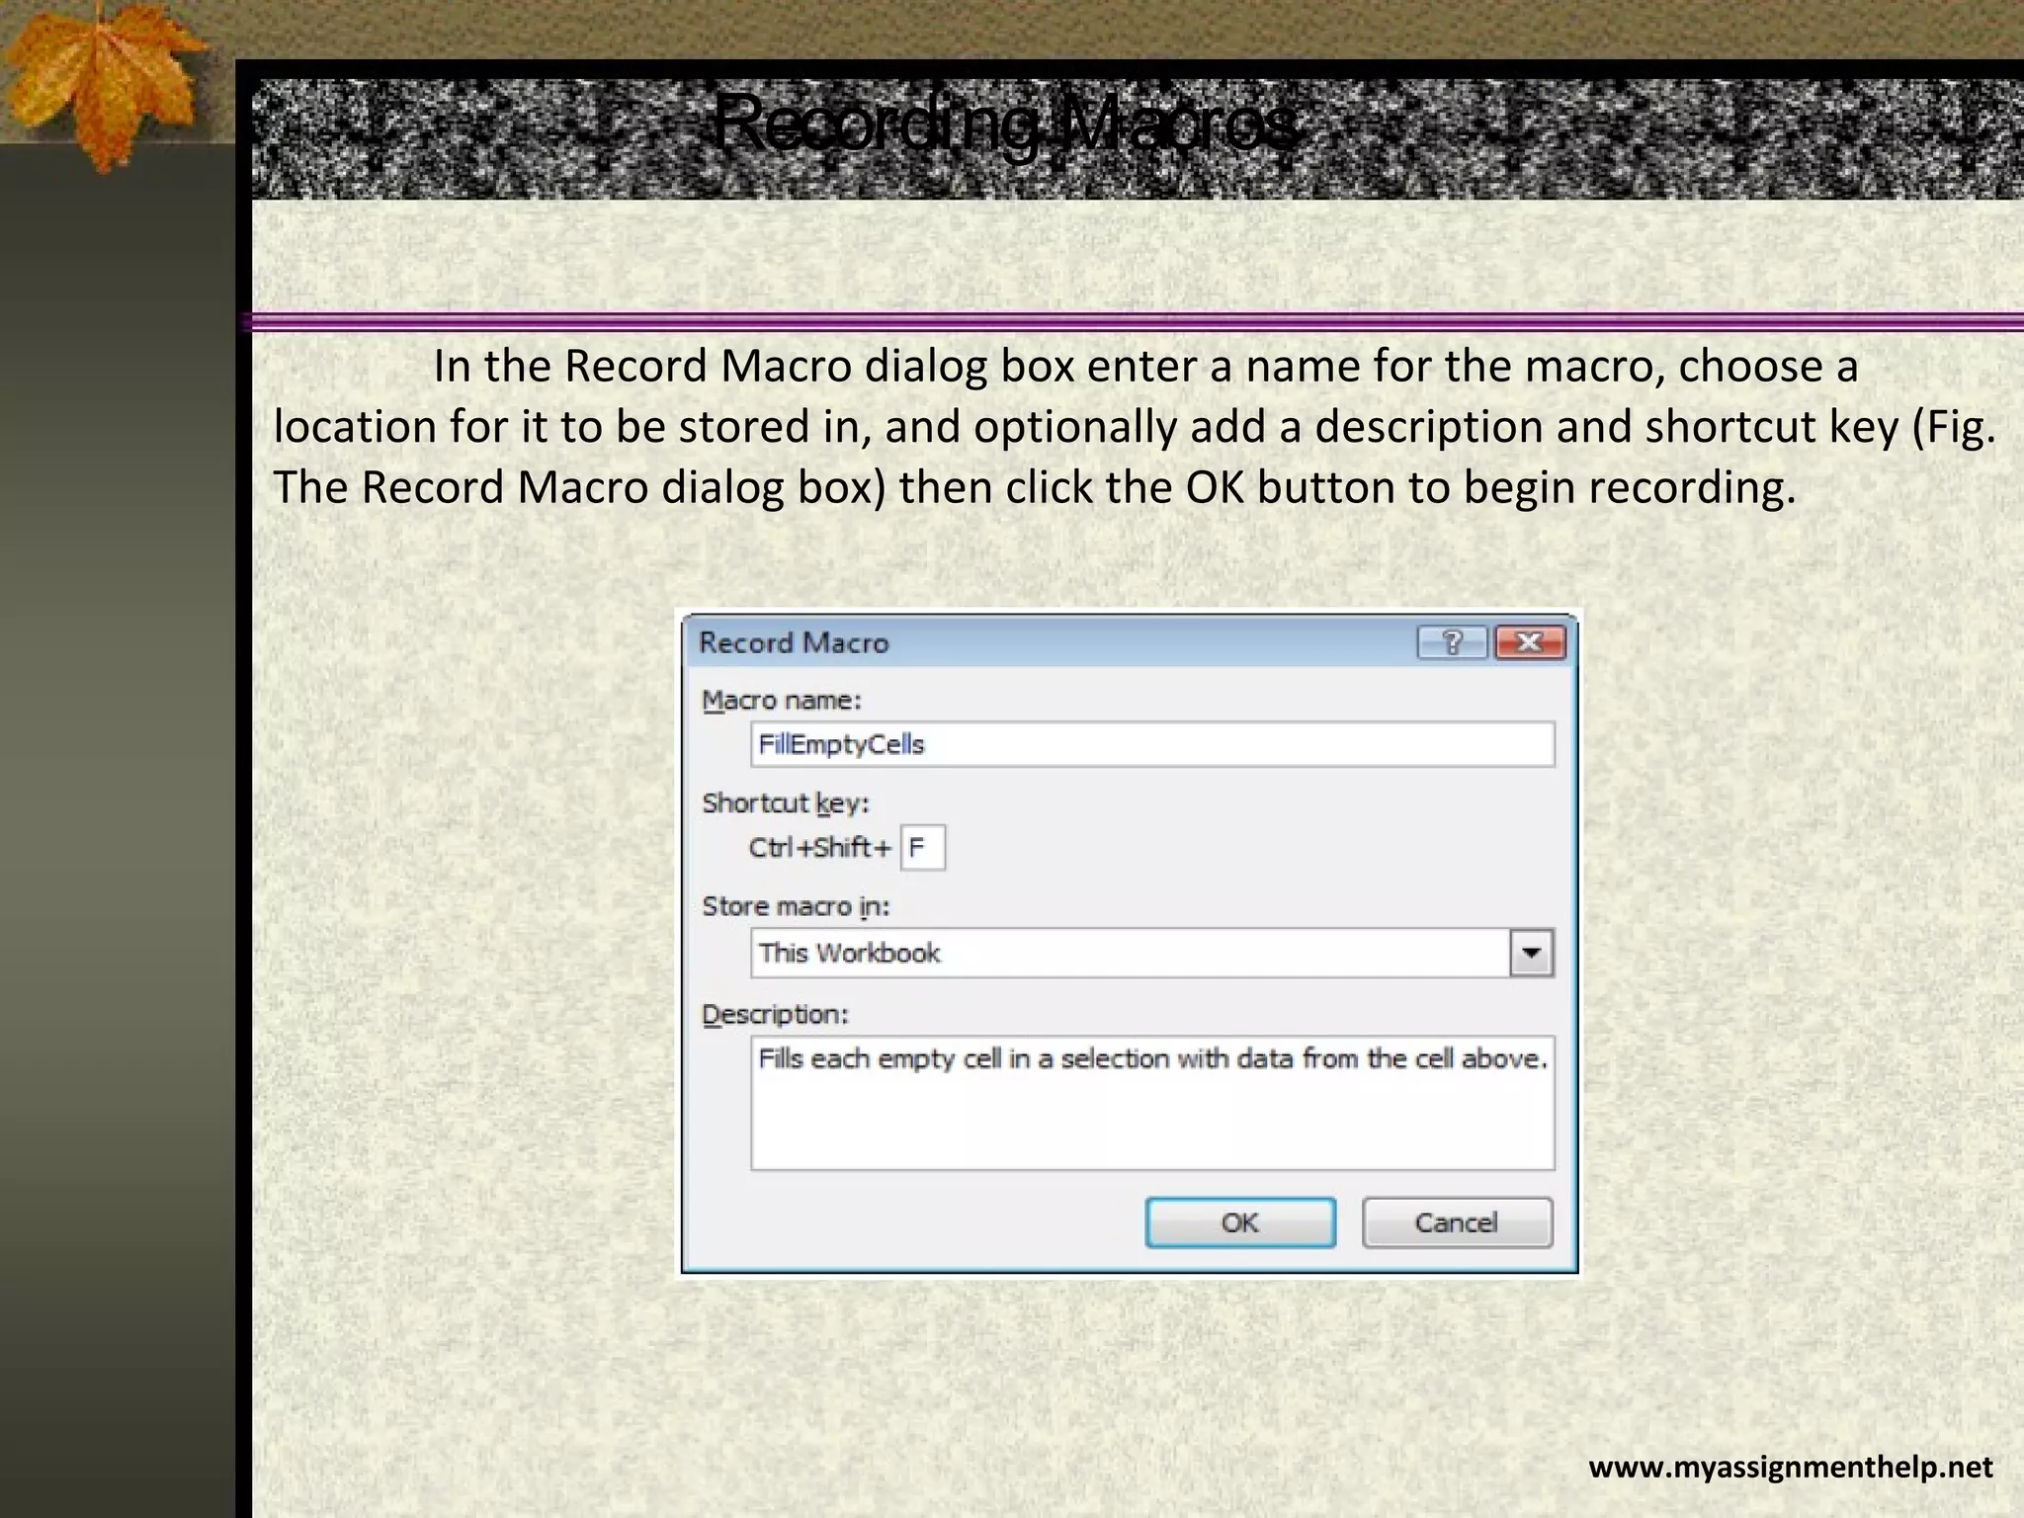2024x1518 pixels.
Task: Select the This Workbook combo box
Action: pos(1152,953)
